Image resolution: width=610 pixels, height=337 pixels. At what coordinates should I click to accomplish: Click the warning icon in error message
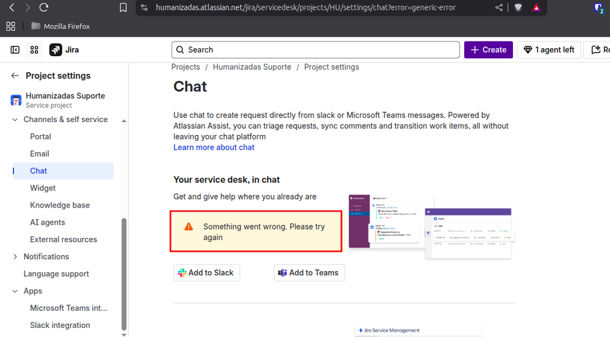pyautogui.click(x=189, y=226)
